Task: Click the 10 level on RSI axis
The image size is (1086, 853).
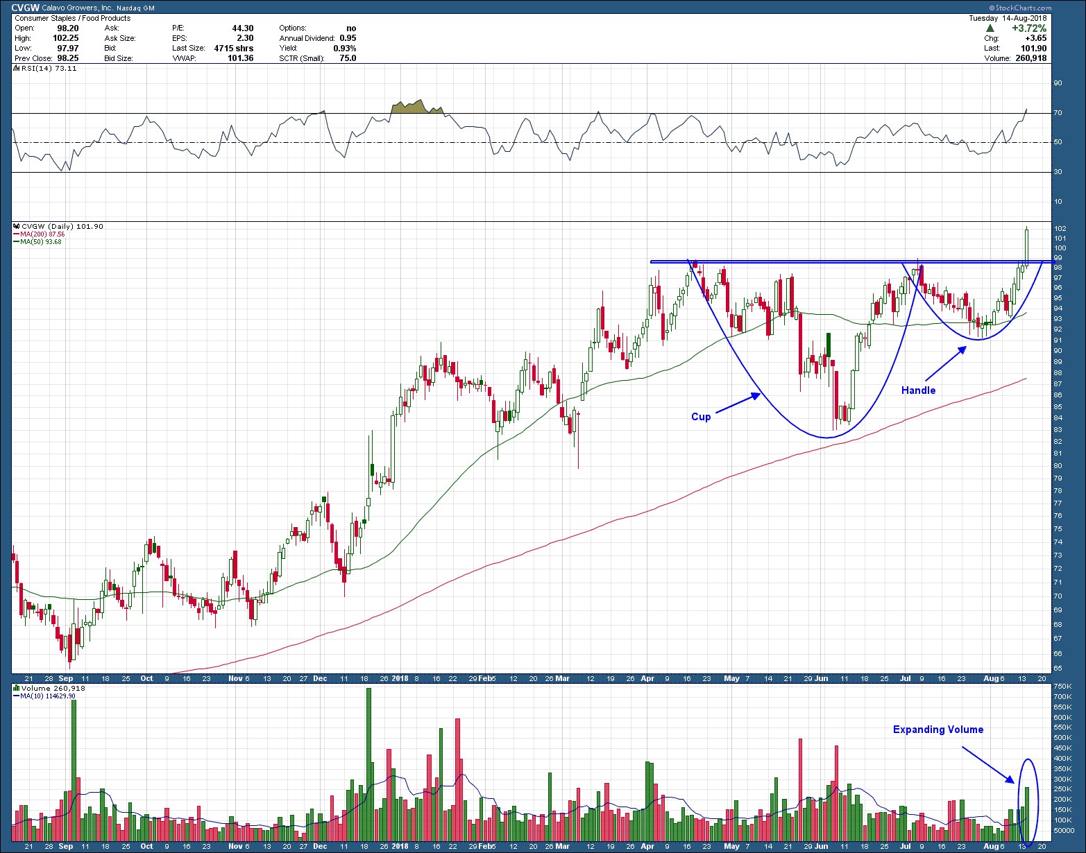Action: pos(1058,202)
